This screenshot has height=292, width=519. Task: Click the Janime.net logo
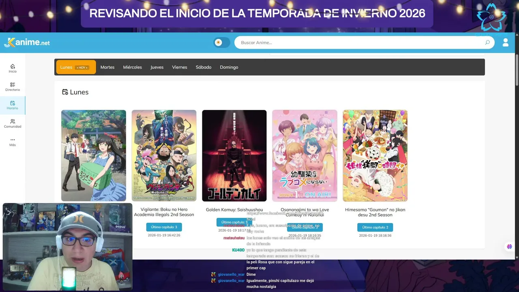pyautogui.click(x=27, y=43)
